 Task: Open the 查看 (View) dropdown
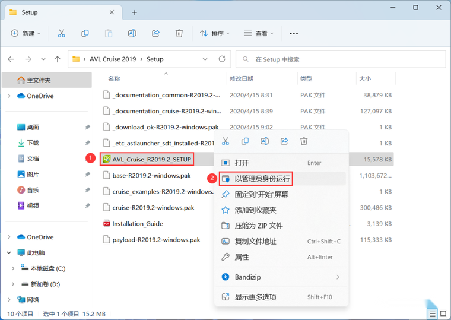pos(259,33)
